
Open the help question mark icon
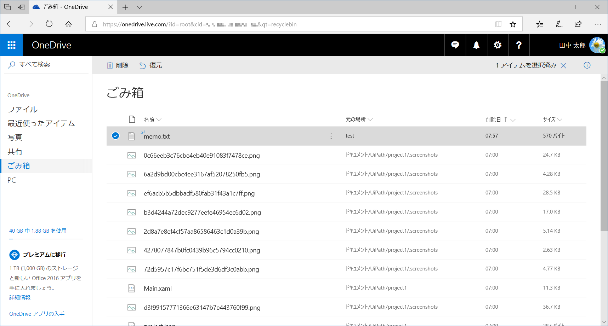tap(518, 45)
